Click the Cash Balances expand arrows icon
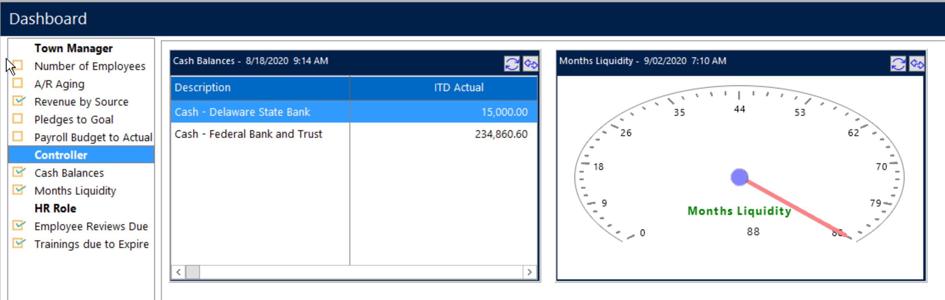Screen dimensions: 945x300 coord(530,64)
